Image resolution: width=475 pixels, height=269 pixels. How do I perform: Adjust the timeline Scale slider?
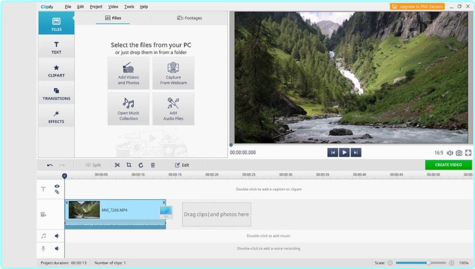coord(421,263)
